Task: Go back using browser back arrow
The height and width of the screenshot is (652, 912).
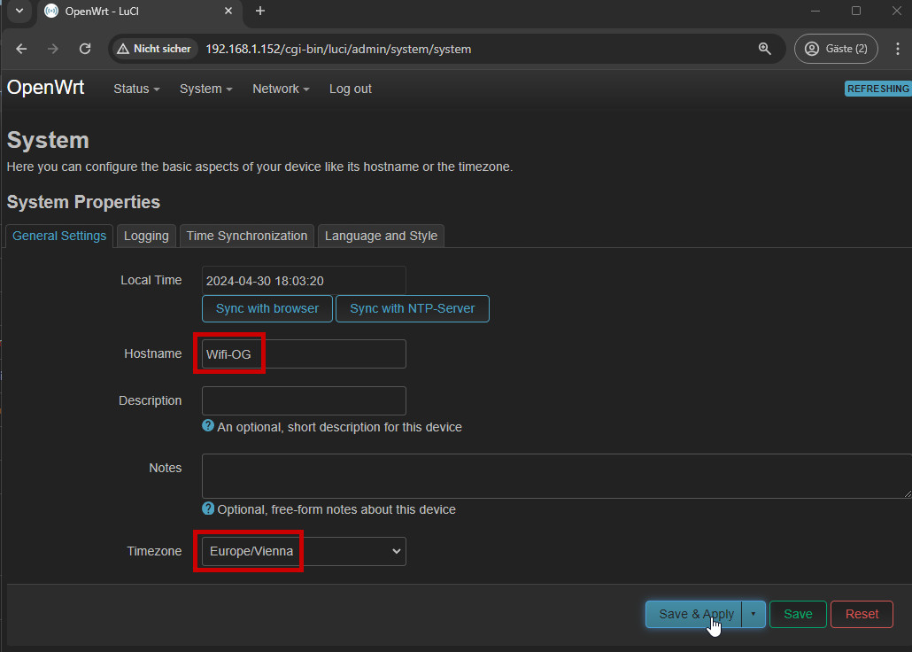Action: tap(21, 49)
